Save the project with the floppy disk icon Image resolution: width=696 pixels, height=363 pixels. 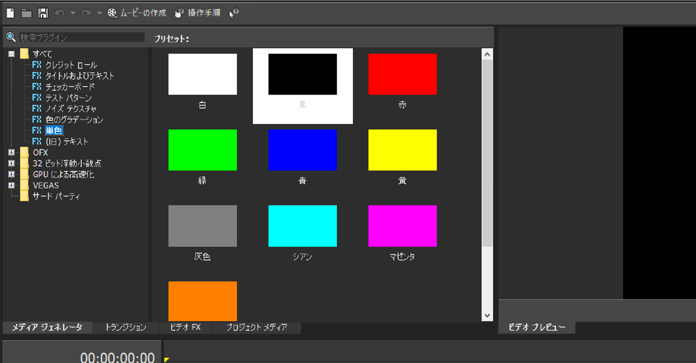tap(43, 13)
